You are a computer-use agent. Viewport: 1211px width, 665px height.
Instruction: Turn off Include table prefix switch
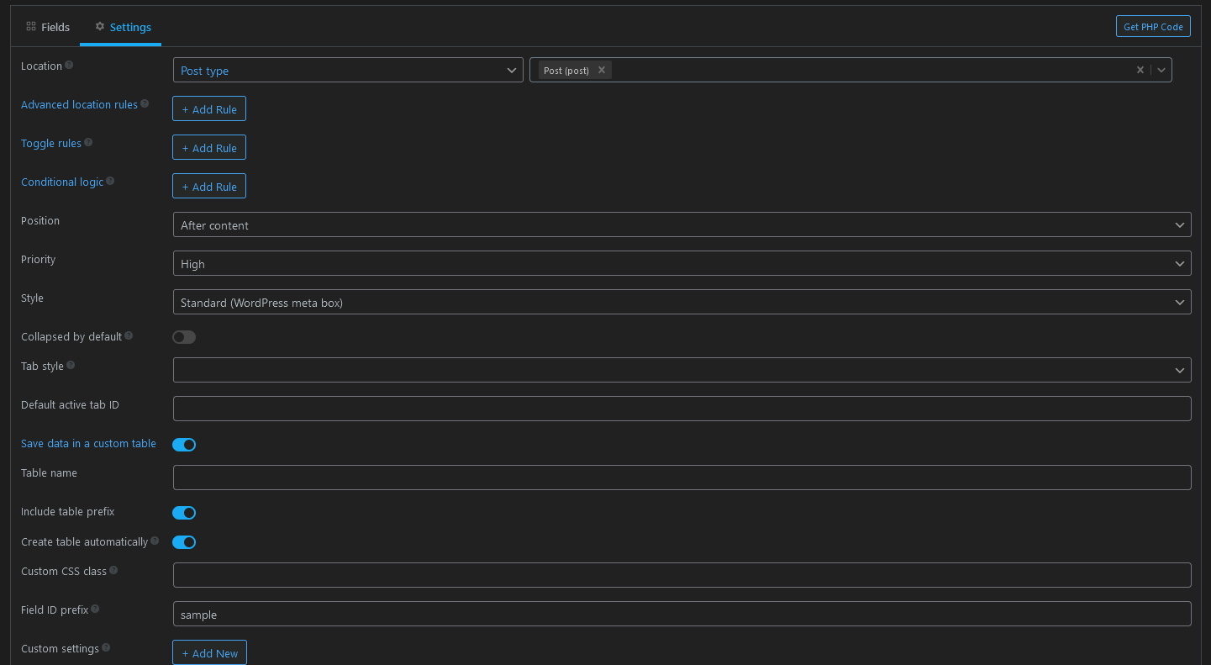click(184, 513)
